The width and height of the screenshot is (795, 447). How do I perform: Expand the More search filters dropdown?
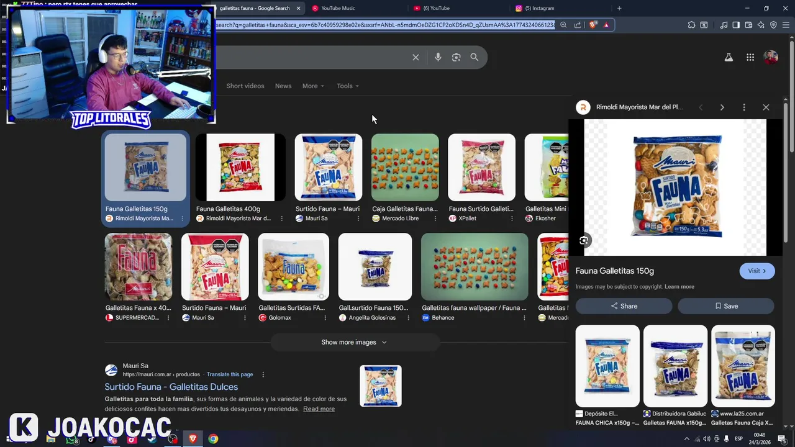tap(313, 86)
